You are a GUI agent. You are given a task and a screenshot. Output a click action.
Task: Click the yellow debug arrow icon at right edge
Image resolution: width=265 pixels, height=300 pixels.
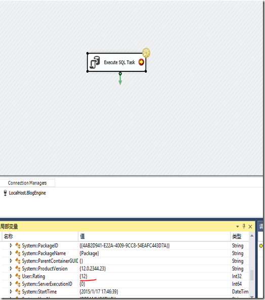point(261,246)
